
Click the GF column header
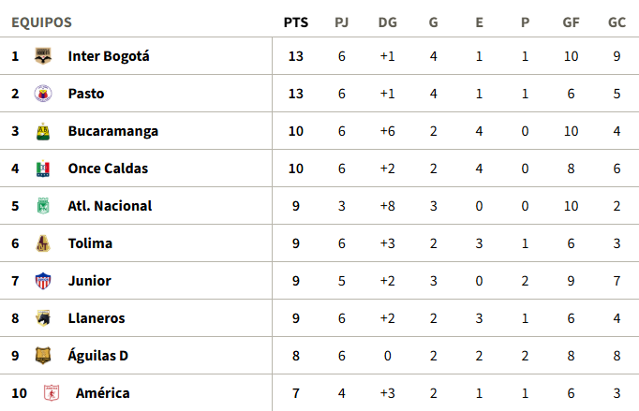pyautogui.click(x=571, y=22)
